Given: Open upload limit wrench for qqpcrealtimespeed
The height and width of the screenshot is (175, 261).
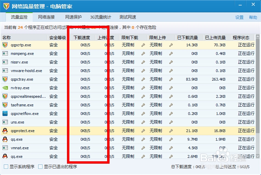Looking at the screenshot, I should click(x=171, y=96).
